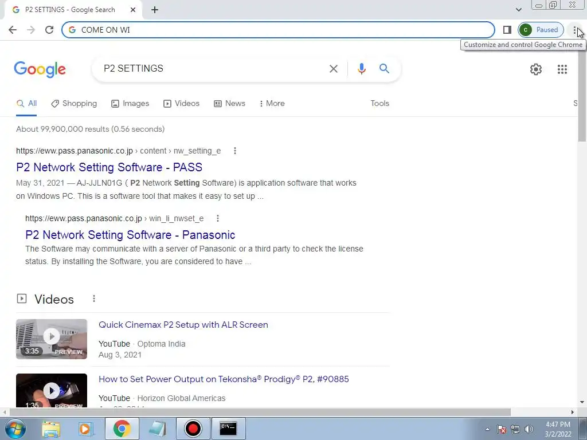
Task: Open the Chrome side panel icon
Action: [x=507, y=30]
